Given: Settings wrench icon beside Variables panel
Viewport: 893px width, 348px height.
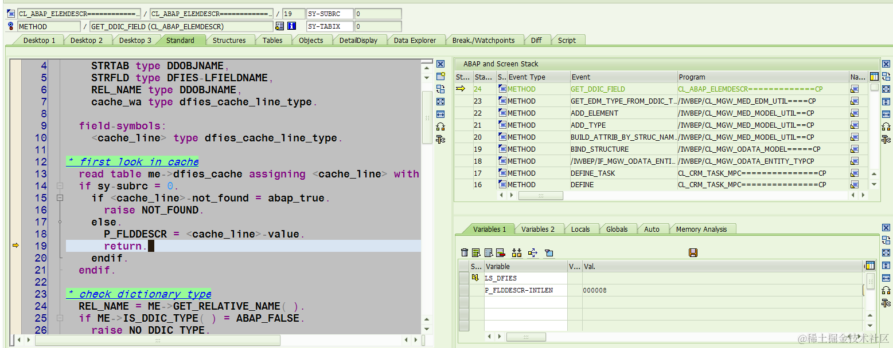Looking at the screenshot, I should [886, 303].
